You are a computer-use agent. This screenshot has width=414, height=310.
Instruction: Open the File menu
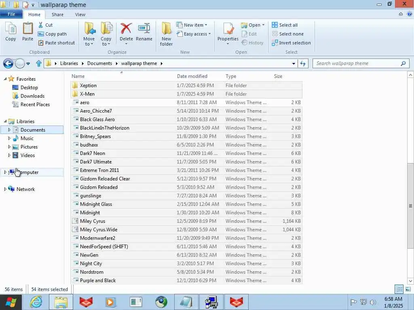click(11, 14)
